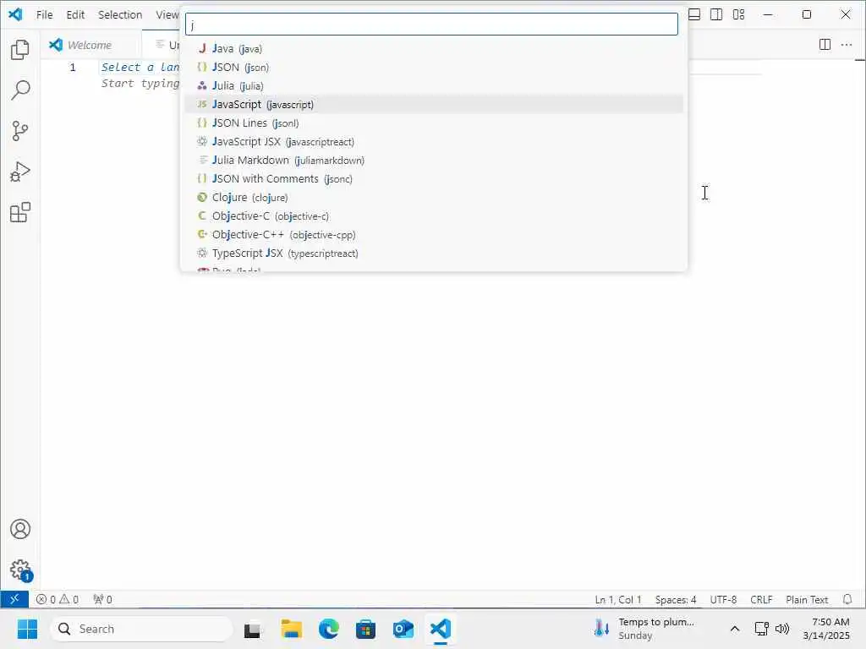Viewport: 866px width, 649px height.
Task: Open Microsoft Store from taskbar
Action: coord(365,629)
